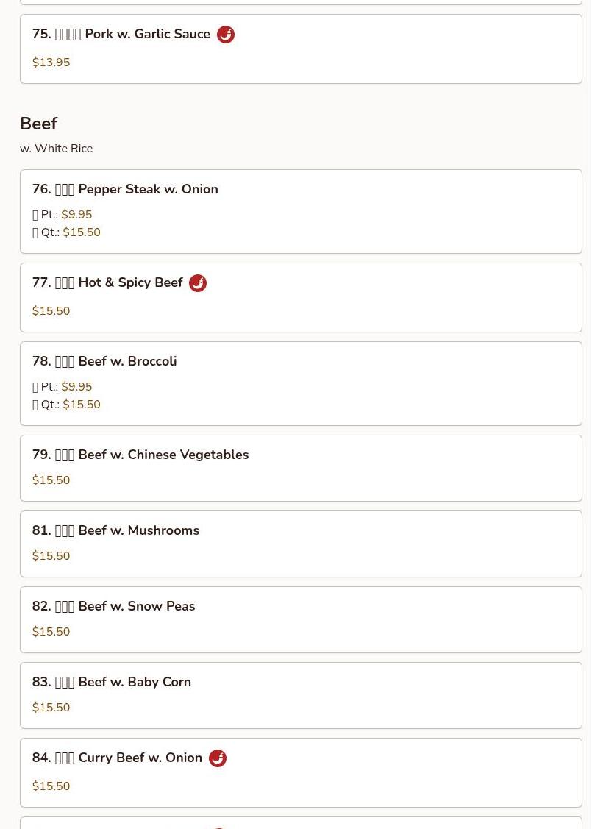Choose the pint price for Beef w. Broccoli

coord(76,387)
